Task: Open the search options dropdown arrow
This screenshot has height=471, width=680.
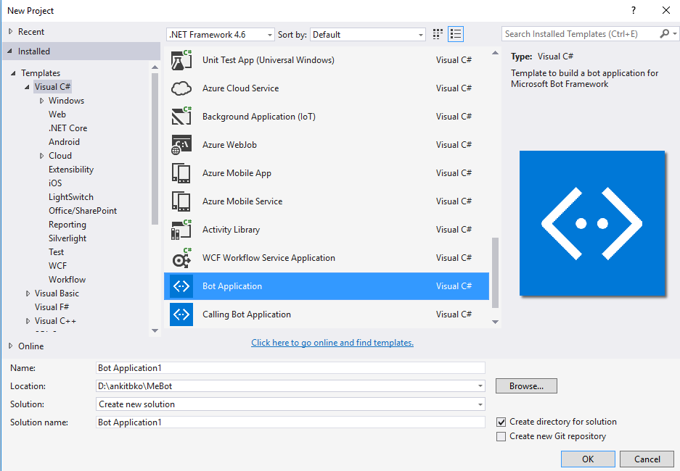Action: click(x=674, y=34)
